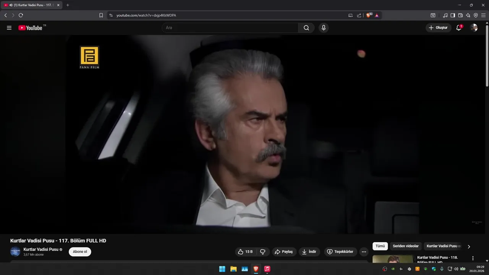Mute the tab via speaker icon
The height and width of the screenshot is (275, 489).
click(x=10, y=5)
